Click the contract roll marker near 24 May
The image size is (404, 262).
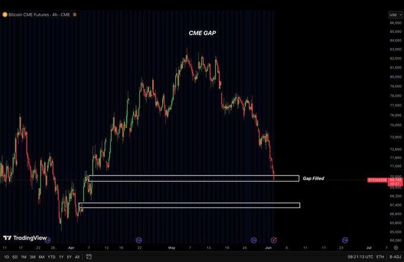pyautogui.click(x=254, y=240)
